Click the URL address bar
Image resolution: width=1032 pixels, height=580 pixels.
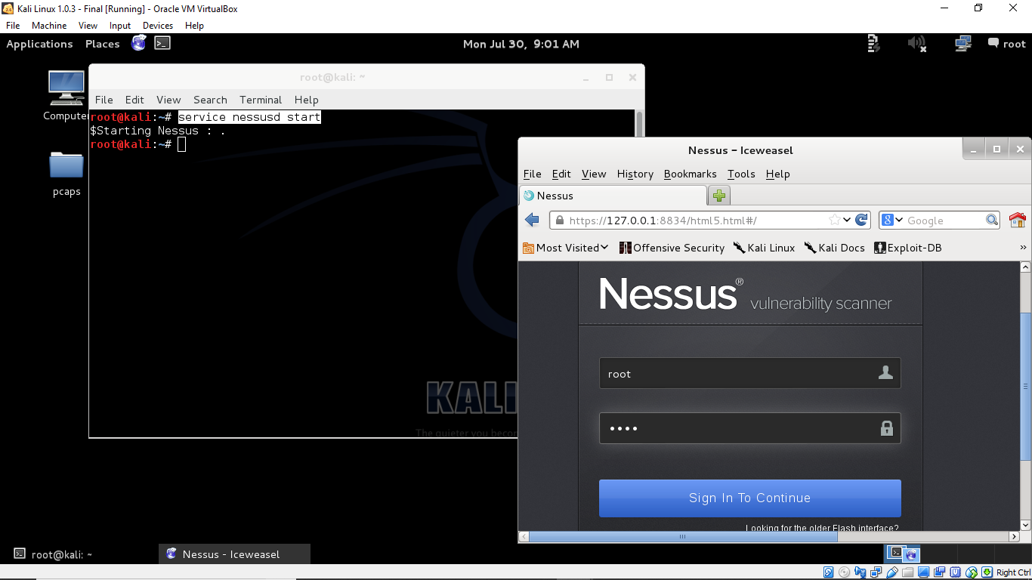(x=710, y=220)
